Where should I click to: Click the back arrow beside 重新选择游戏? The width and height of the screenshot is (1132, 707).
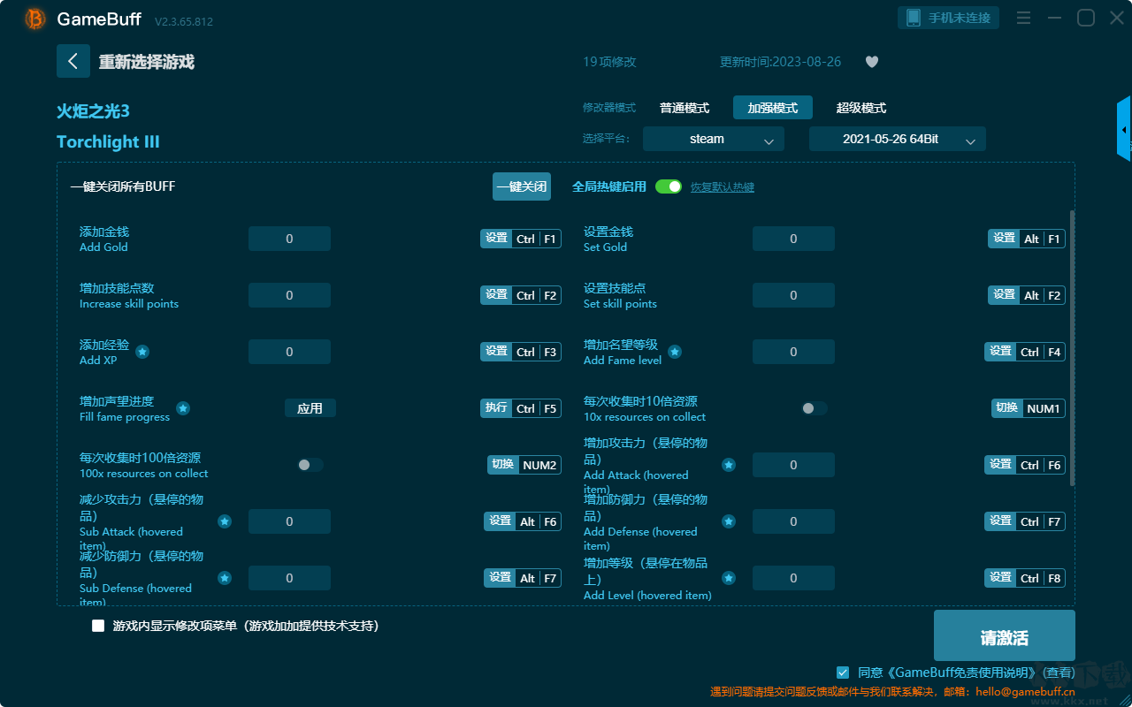pos(73,61)
